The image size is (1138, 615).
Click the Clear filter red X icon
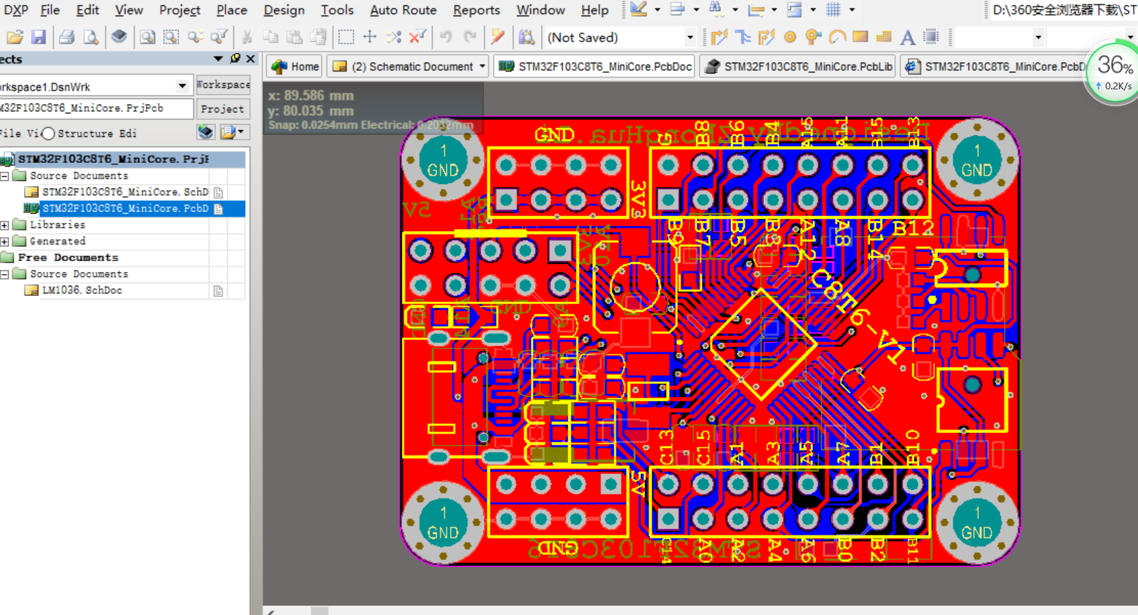[417, 37]
